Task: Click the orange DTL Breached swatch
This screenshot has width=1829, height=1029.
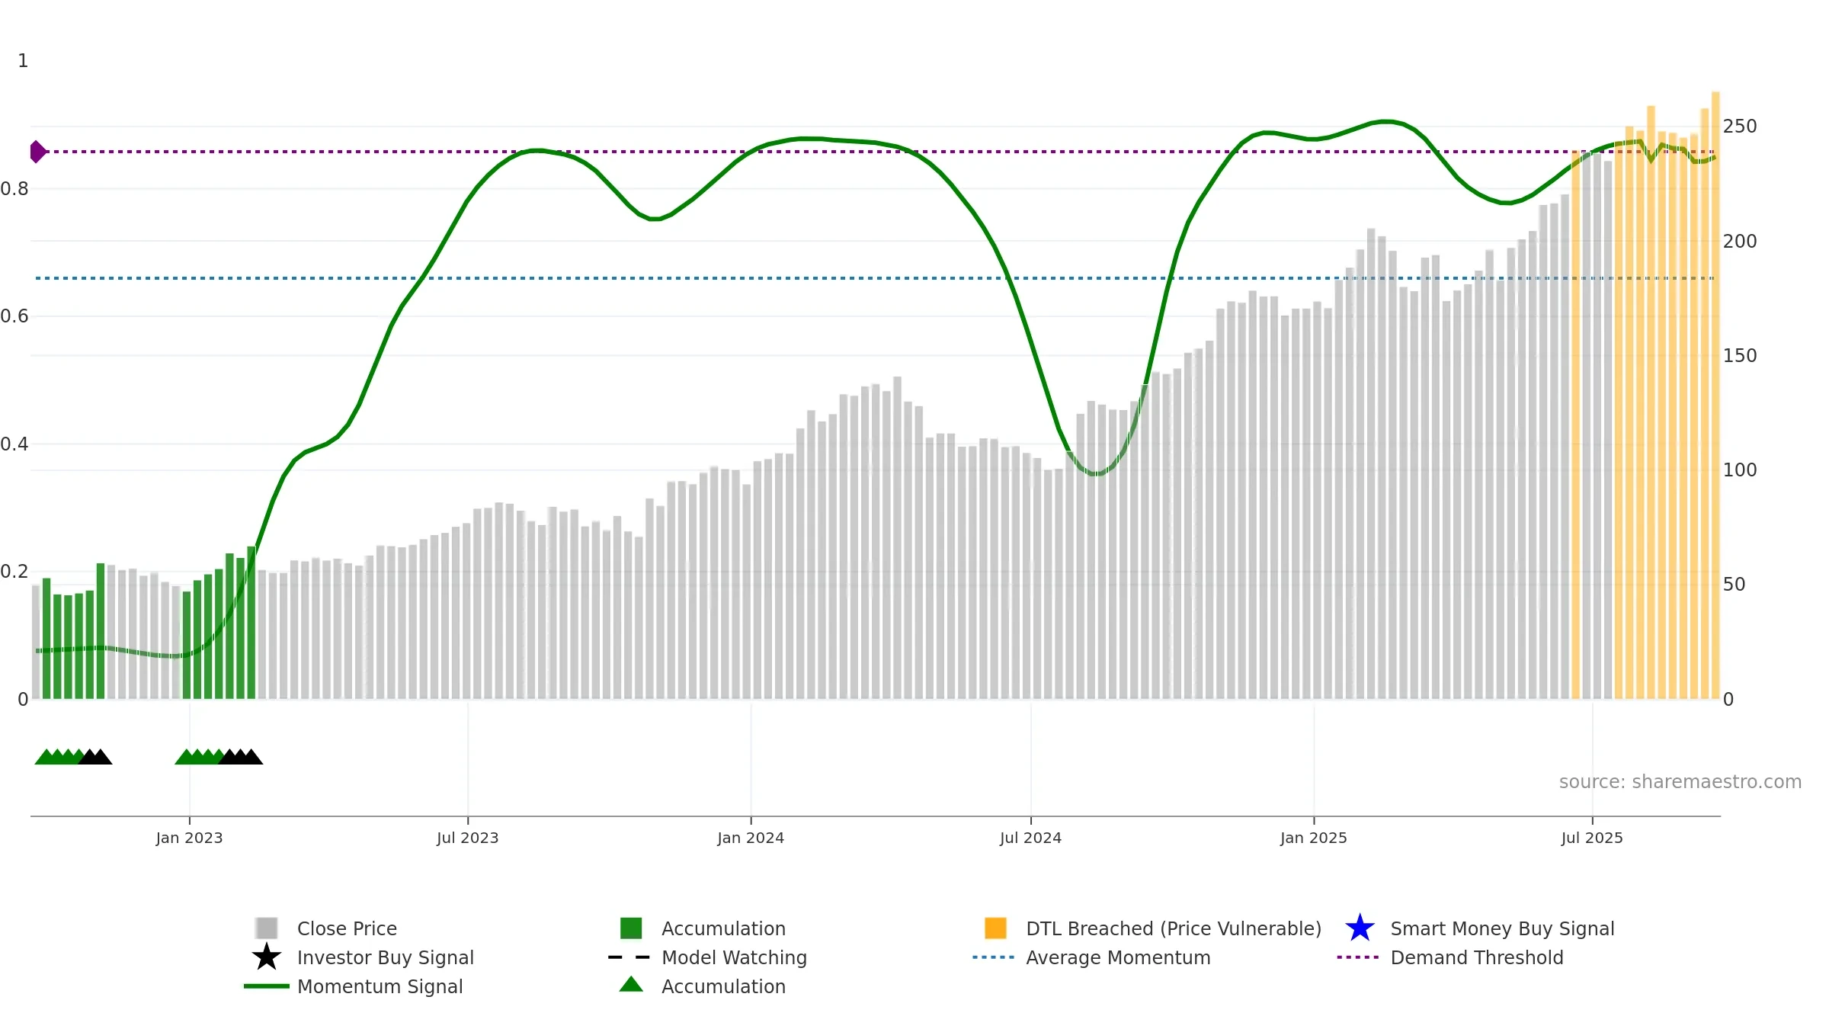Action: 995,928
